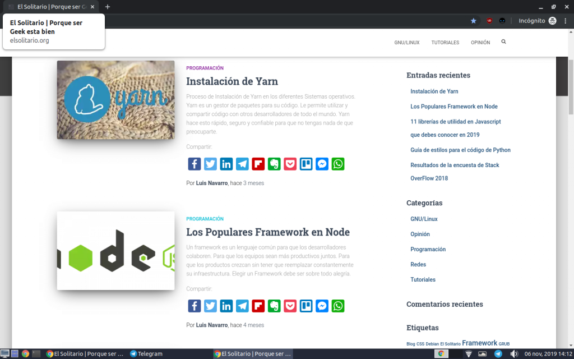This screenshot has height=359, width=574.
Task: Open Chrome's three-dot menu
Action: [x=565, y=21]
